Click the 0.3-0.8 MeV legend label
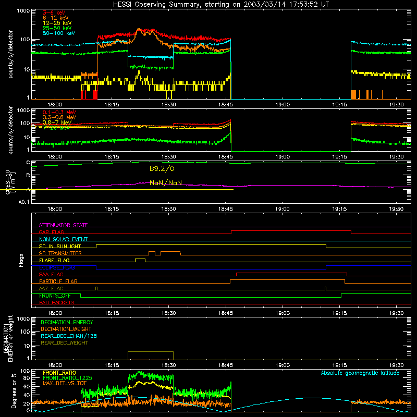Viewport: 417px width, 417px height. point(59,117)
